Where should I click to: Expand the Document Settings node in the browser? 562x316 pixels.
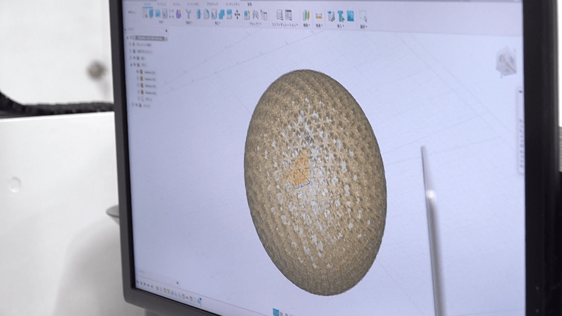coord(131,46)
